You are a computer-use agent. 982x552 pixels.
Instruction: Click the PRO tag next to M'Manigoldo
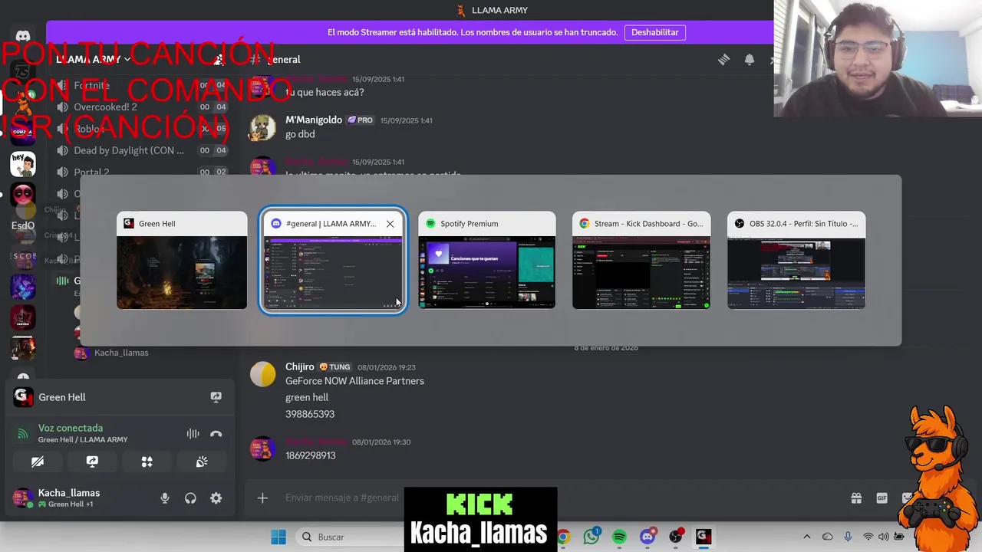[x=361, y=120]
